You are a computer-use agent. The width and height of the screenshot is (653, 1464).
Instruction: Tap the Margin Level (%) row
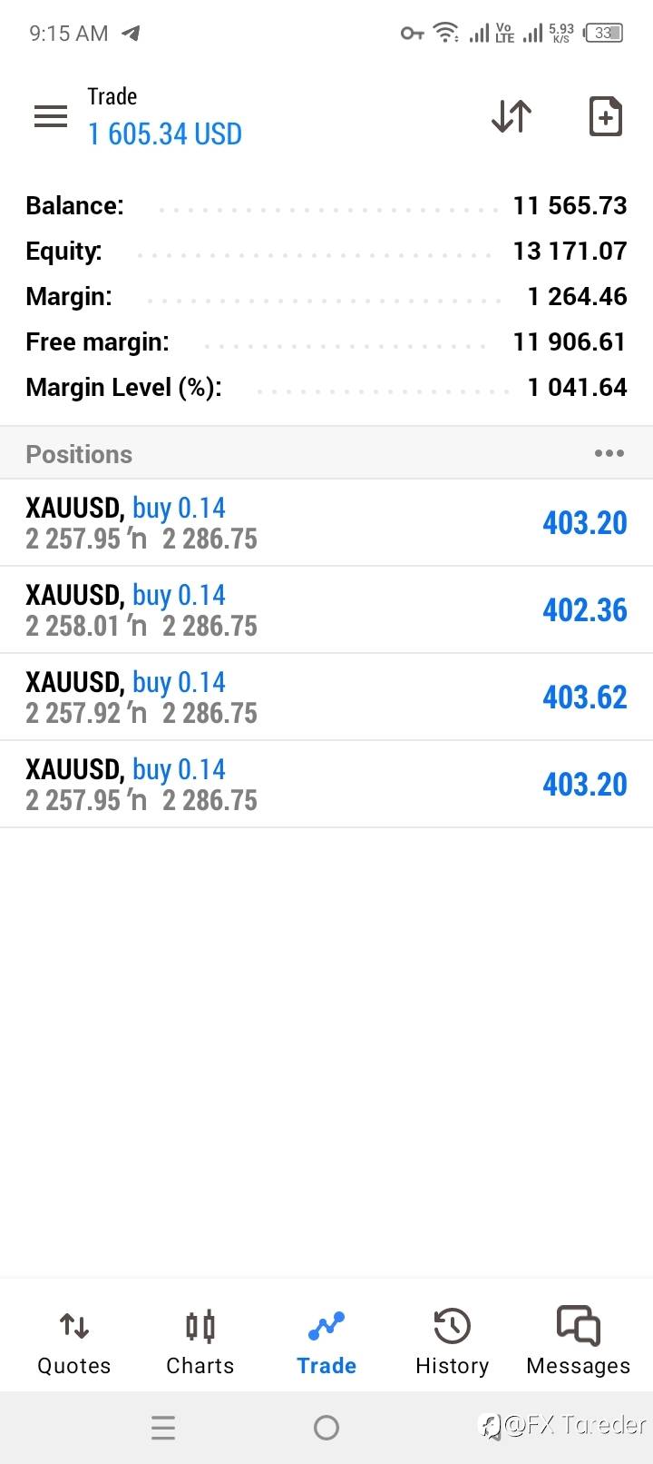[326, 388]
